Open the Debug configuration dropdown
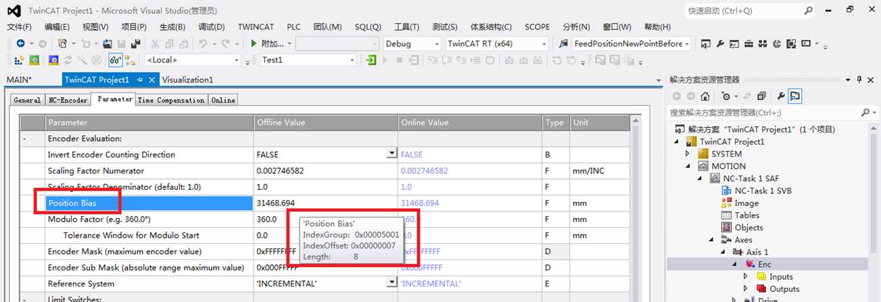The image size is (881, 302). coord(436,44)
